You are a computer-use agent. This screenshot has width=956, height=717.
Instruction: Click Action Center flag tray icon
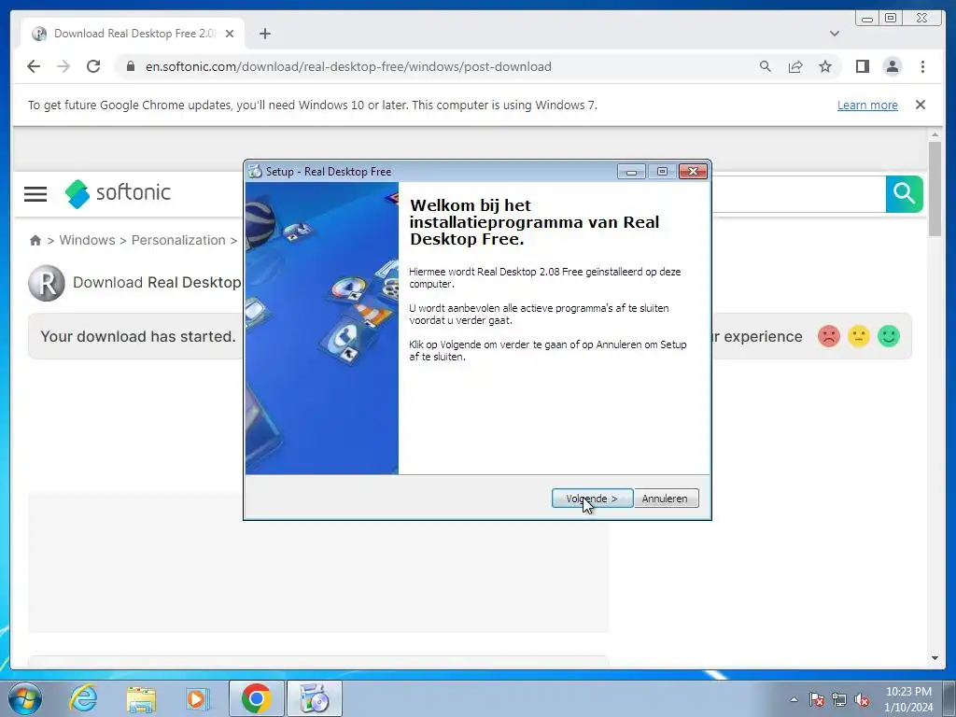pyautogui.click(x=816, y=699)
